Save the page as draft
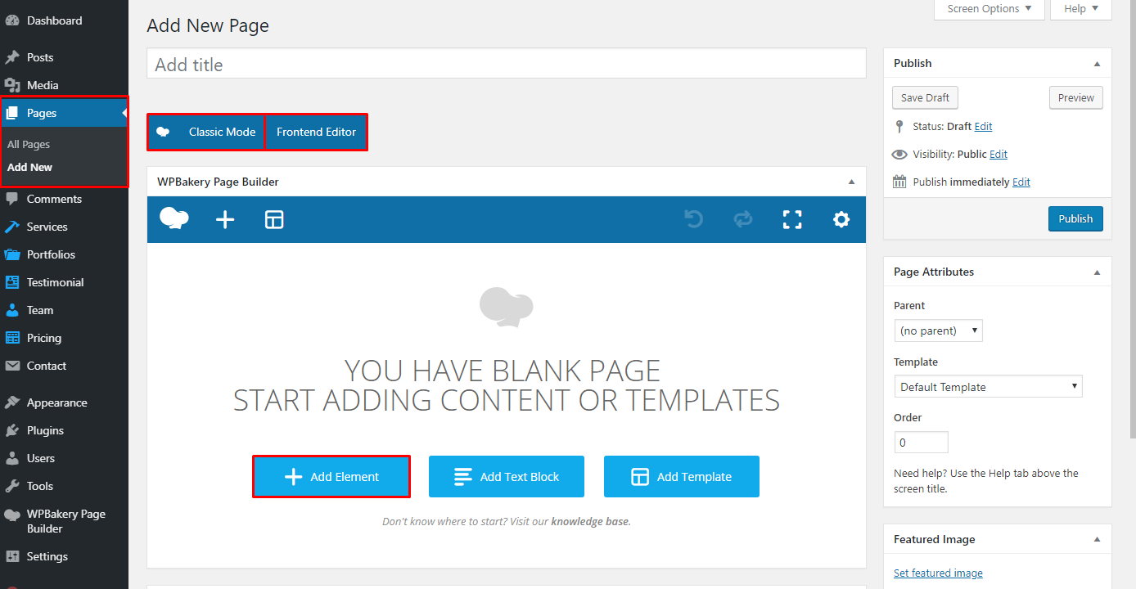 tap(925, 97)
